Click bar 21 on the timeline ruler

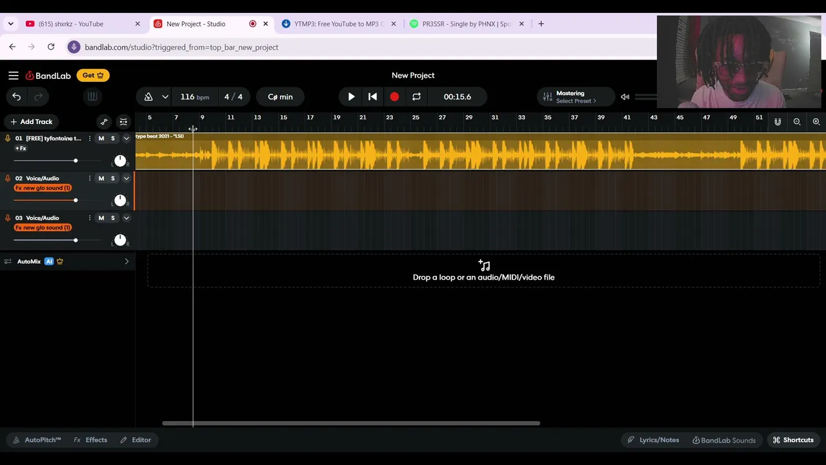tap(363, 118)
